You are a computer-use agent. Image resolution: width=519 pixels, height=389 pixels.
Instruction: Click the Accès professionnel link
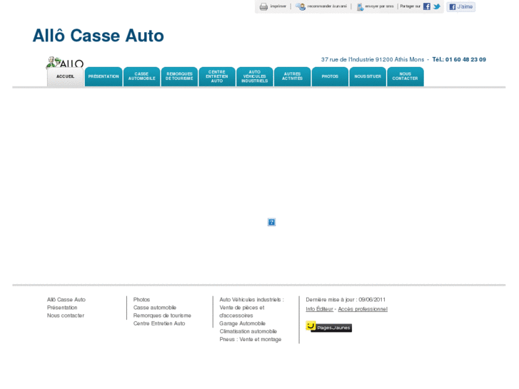click(x=363, y=309)
